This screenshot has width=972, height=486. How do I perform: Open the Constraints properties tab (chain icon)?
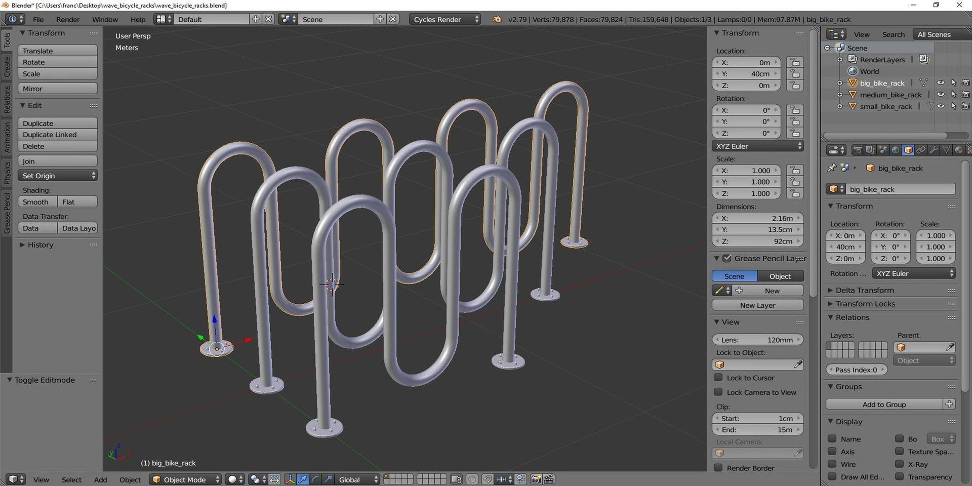[921, 150]
